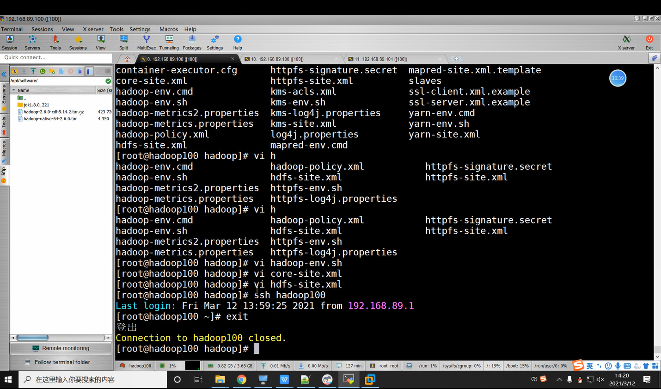The width and height of the screenshot is (661, 389).
Task: Refresh the SFTP folder listing
Action: tap(43, 71)
